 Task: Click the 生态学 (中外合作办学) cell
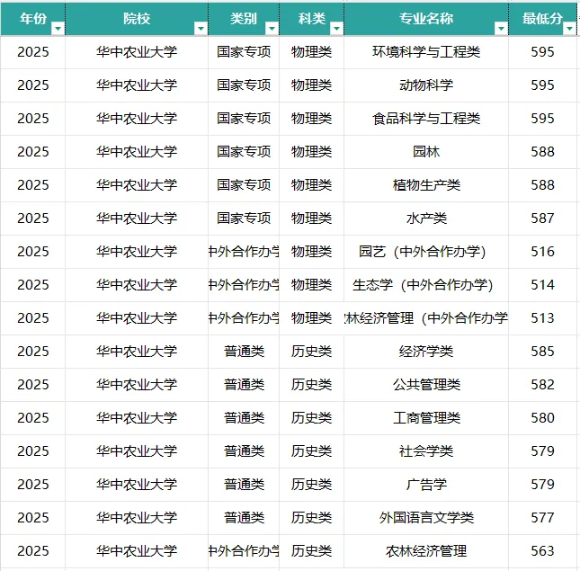click(x=426, y=285)
